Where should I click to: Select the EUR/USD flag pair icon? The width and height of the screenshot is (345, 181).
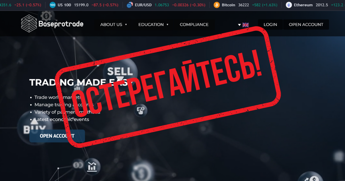(130, 5)
